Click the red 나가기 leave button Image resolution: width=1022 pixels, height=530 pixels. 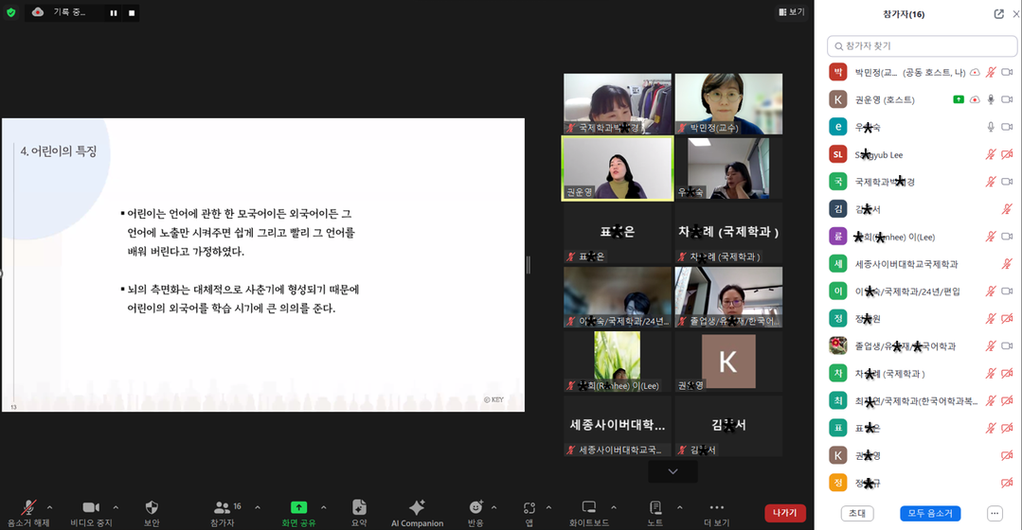coord(784,513)
